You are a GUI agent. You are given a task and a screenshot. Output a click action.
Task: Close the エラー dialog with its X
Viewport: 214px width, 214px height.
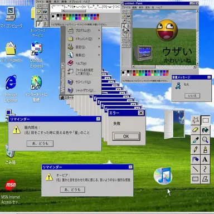(x=141, y=113)
